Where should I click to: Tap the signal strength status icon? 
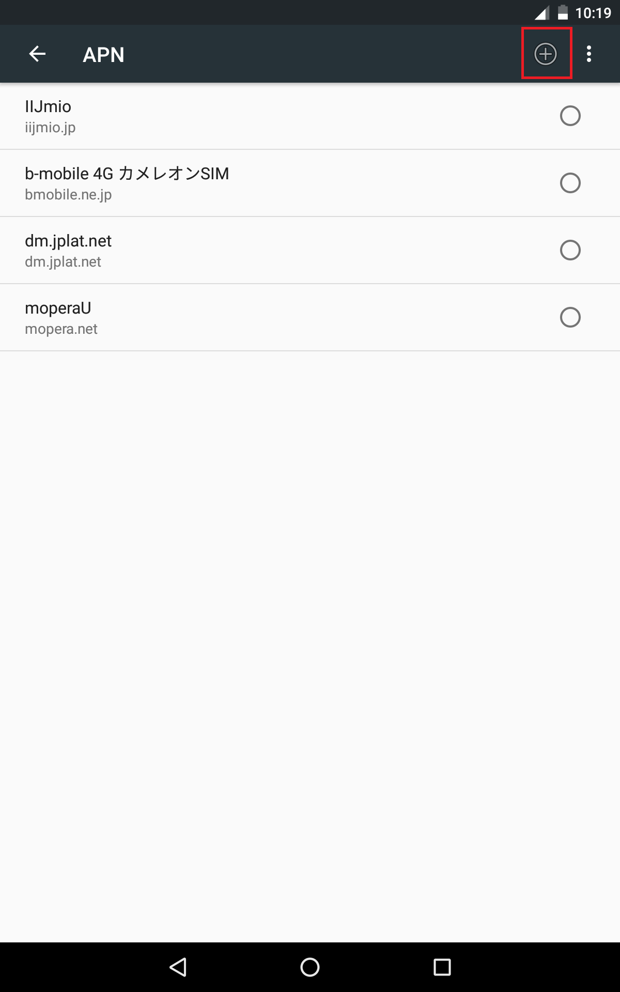pyautogui.click(x=541, y=12)
